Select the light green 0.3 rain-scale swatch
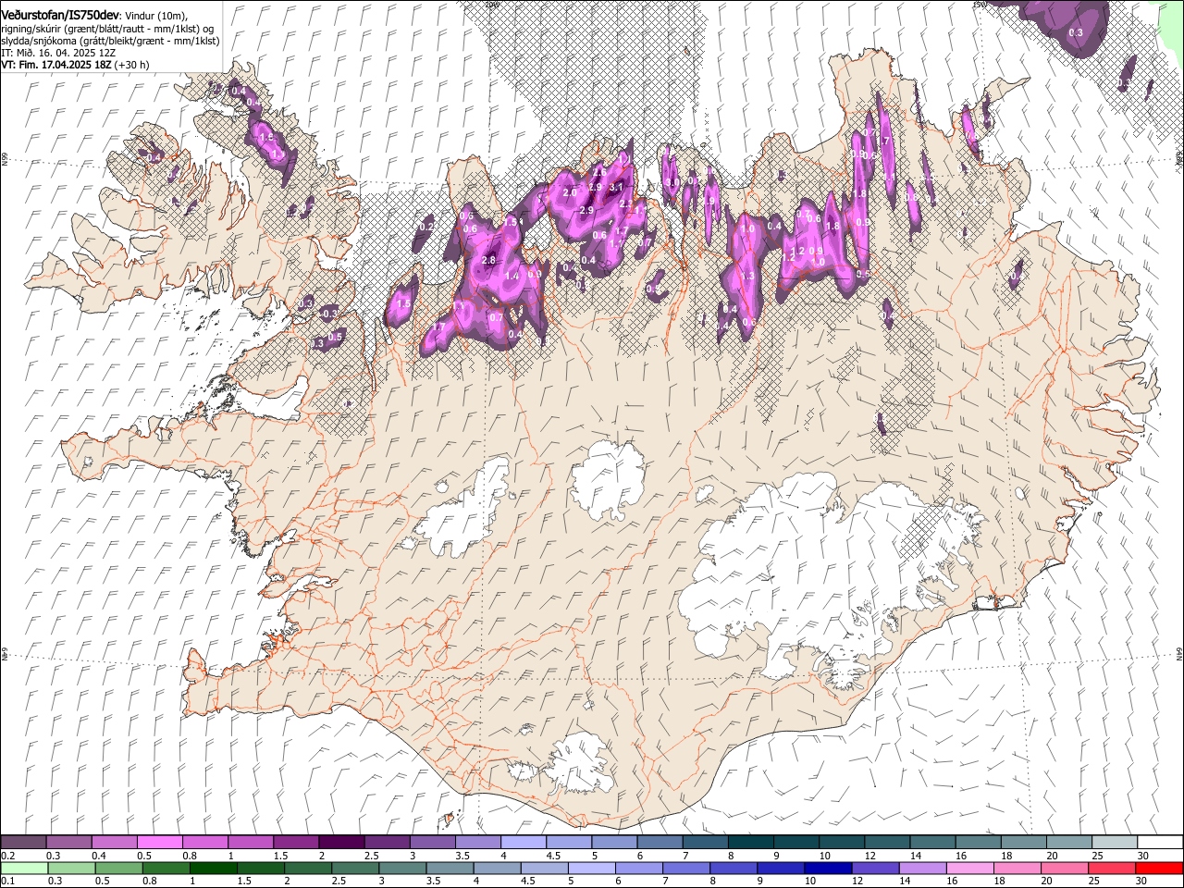1184x888 pixels. (71, 868)
